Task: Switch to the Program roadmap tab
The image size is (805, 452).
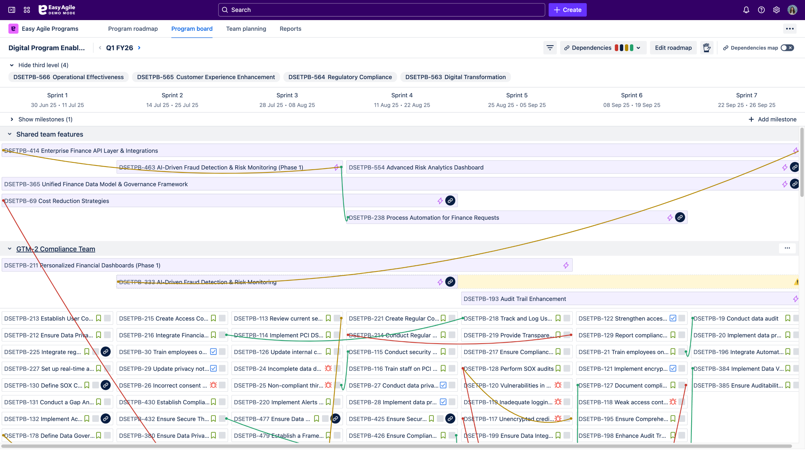Action: tap(133, 29)
